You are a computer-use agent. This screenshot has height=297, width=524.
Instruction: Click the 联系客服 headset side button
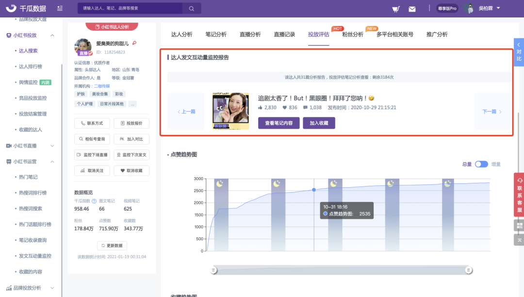[519, 195]
